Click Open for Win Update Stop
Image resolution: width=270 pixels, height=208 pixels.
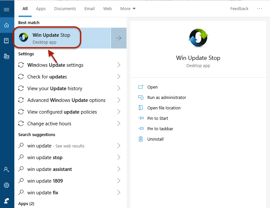point(152,87)
